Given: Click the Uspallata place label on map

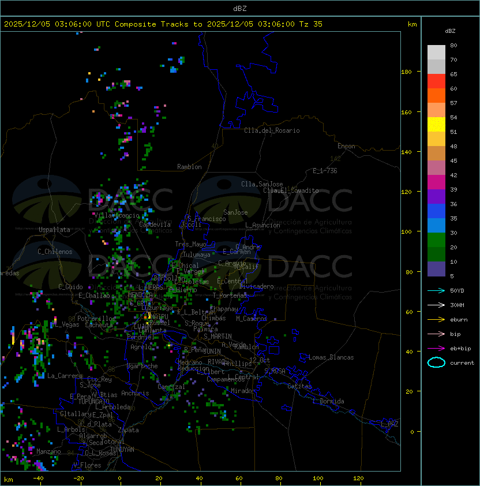Looking at the screenshot, I should click(54, 230).
